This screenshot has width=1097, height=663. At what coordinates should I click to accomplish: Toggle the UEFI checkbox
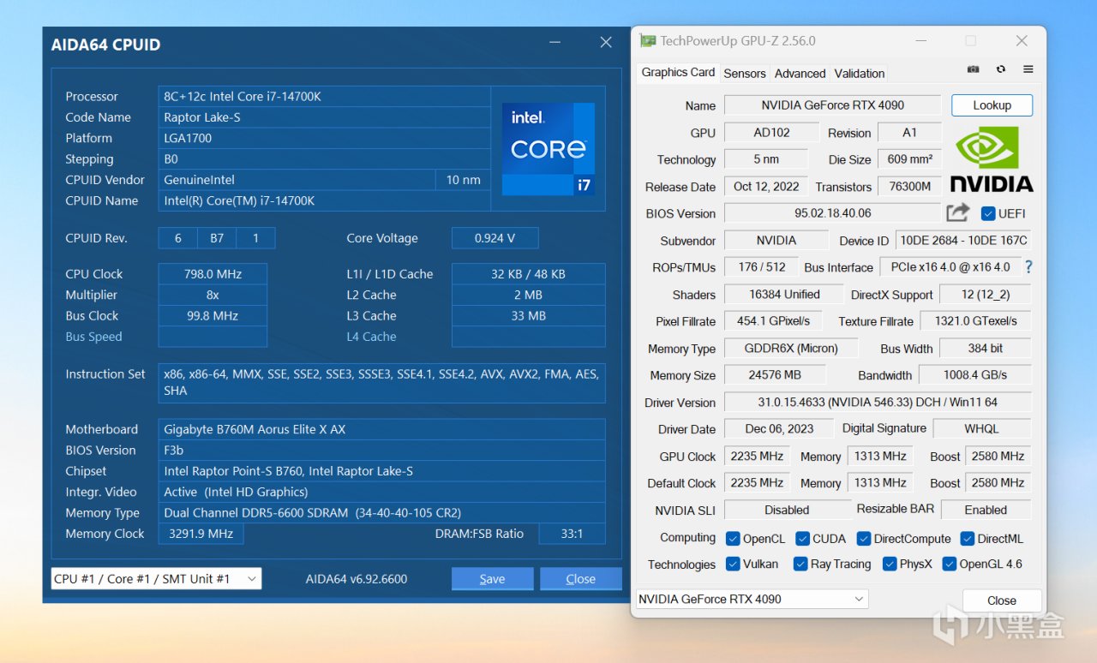coord(988,213)
